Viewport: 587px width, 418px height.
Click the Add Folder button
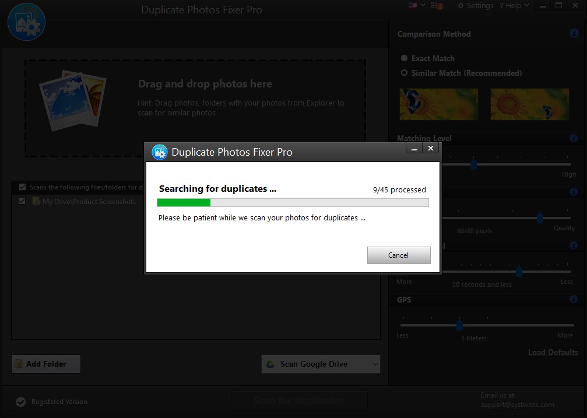coord(46,364)
